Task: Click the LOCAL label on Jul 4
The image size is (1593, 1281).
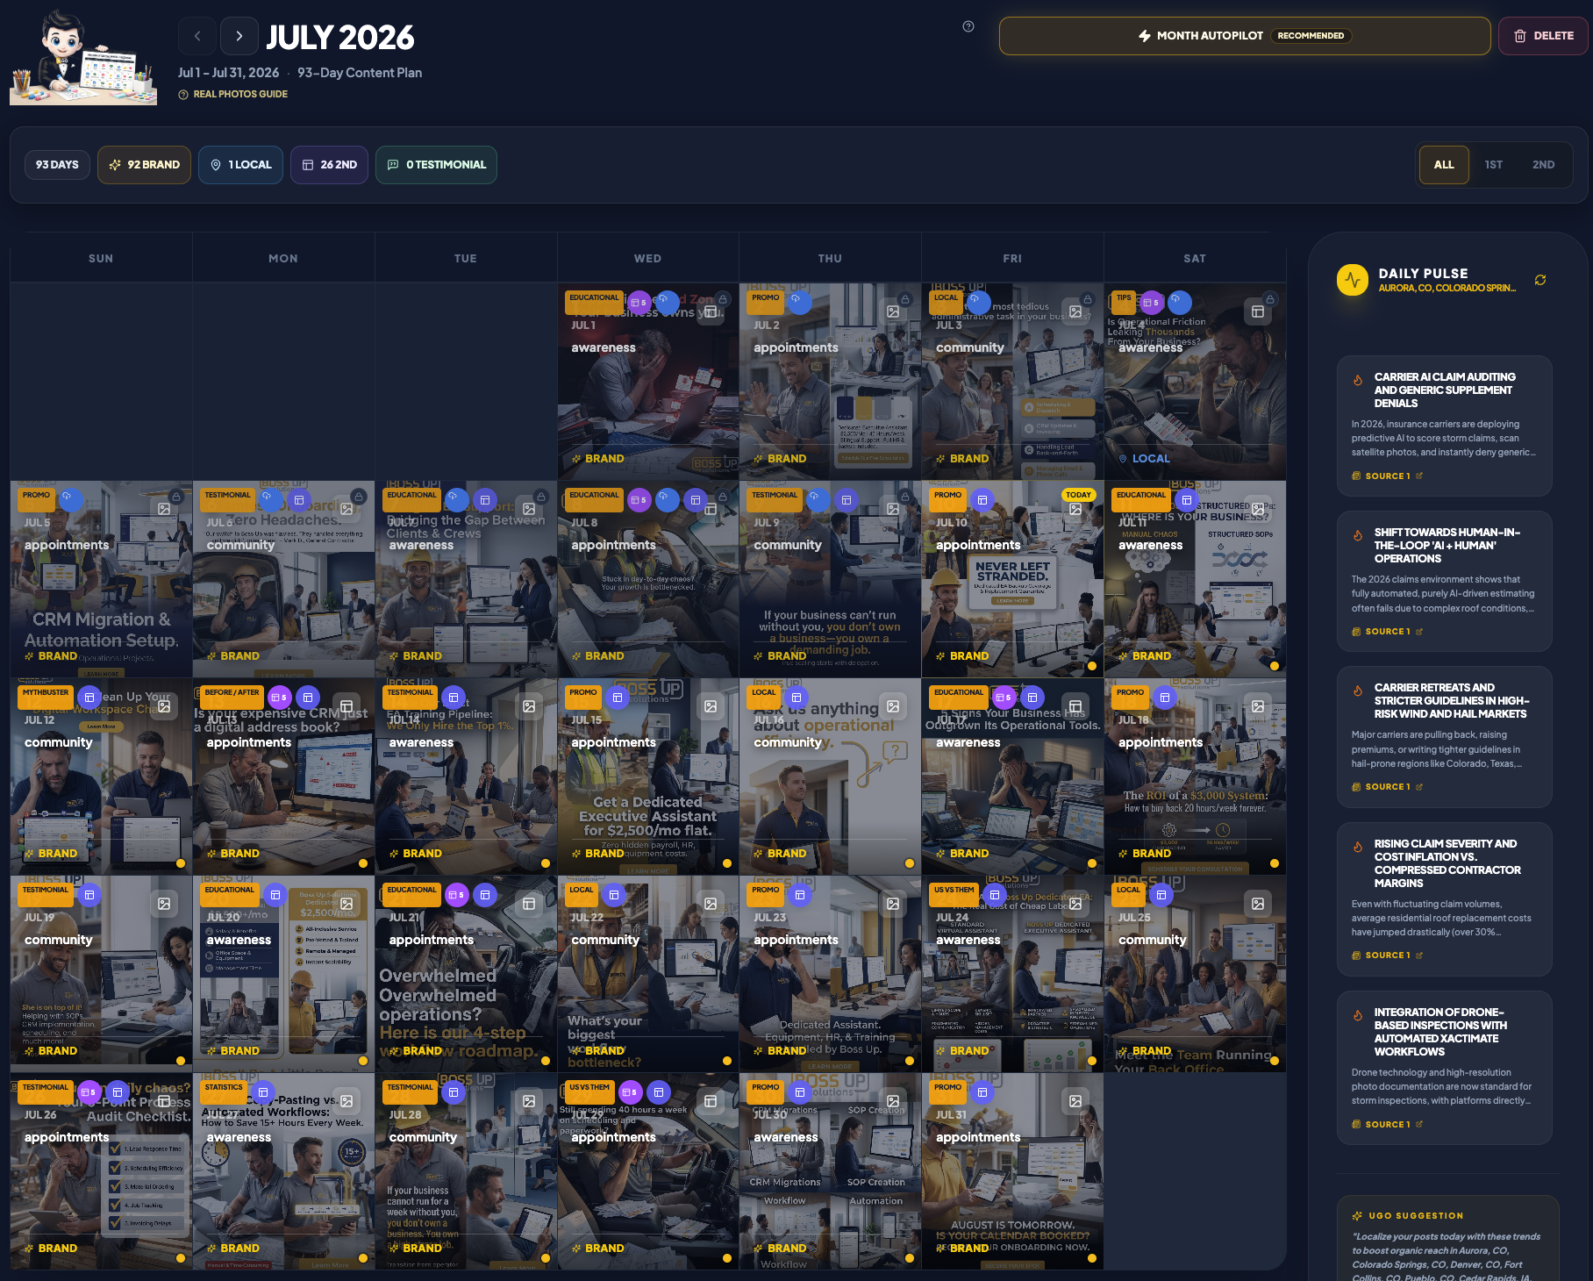Action: tap(1144, 459)
